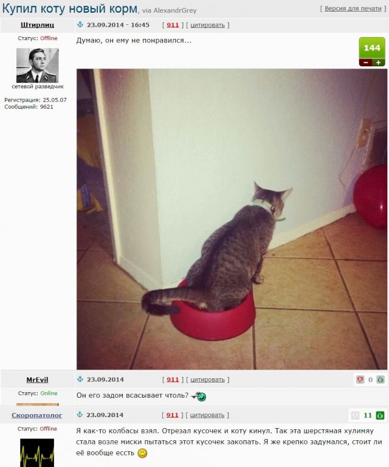Click the 911 report link in Штирлиц's post
Image resolution: width=389 pixels, height=467 pixels.
coord(173,25)
